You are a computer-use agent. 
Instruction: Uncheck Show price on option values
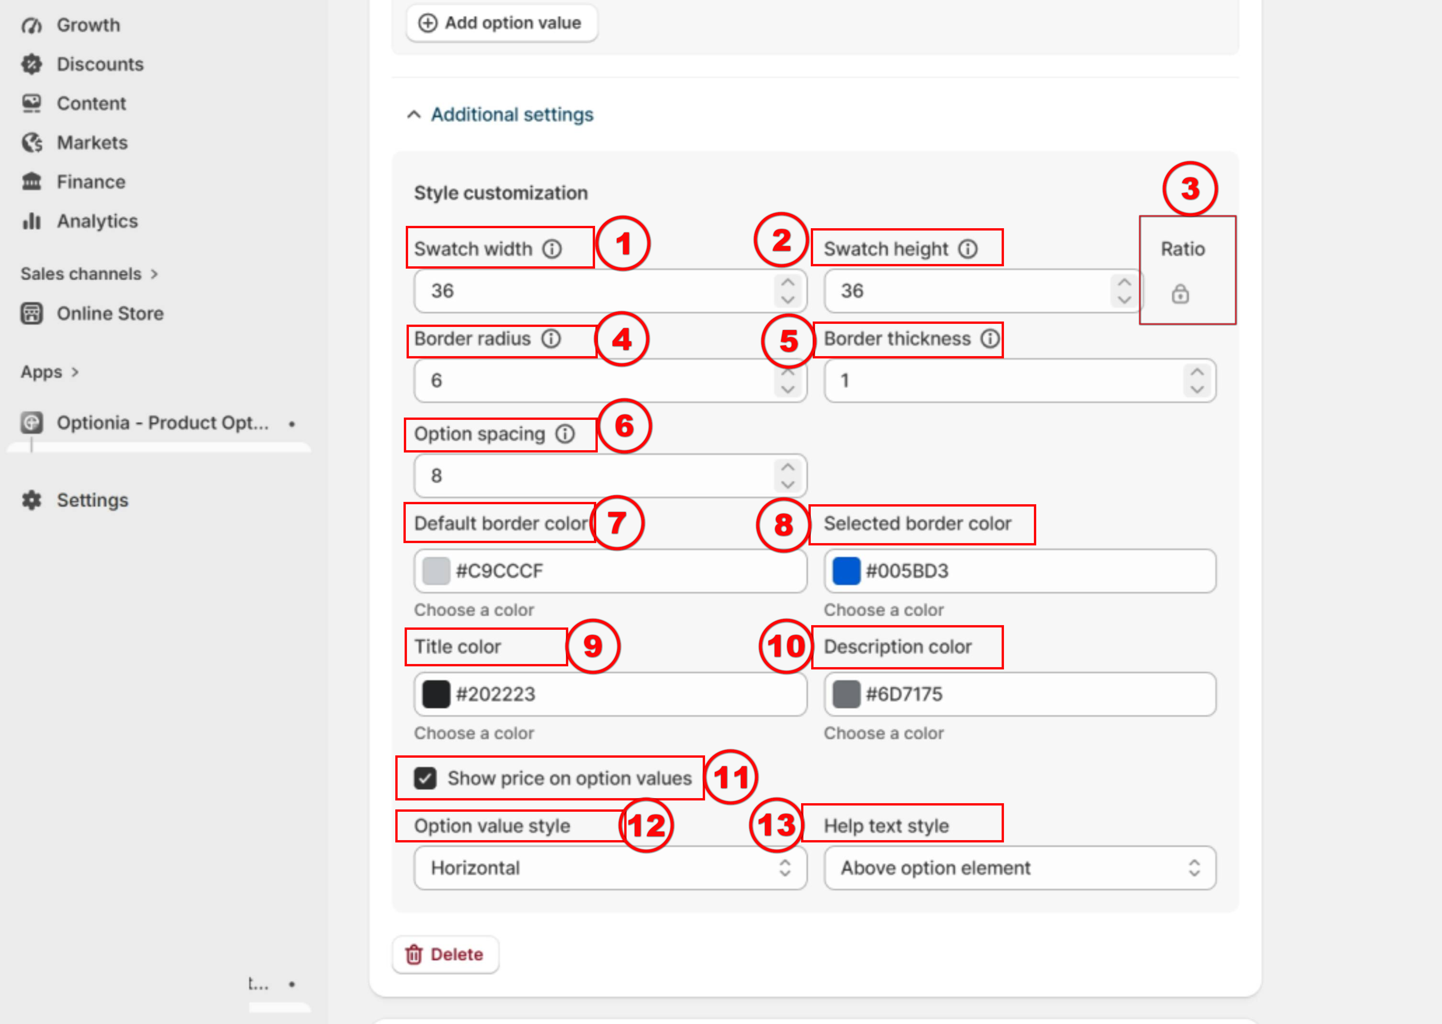426,778
